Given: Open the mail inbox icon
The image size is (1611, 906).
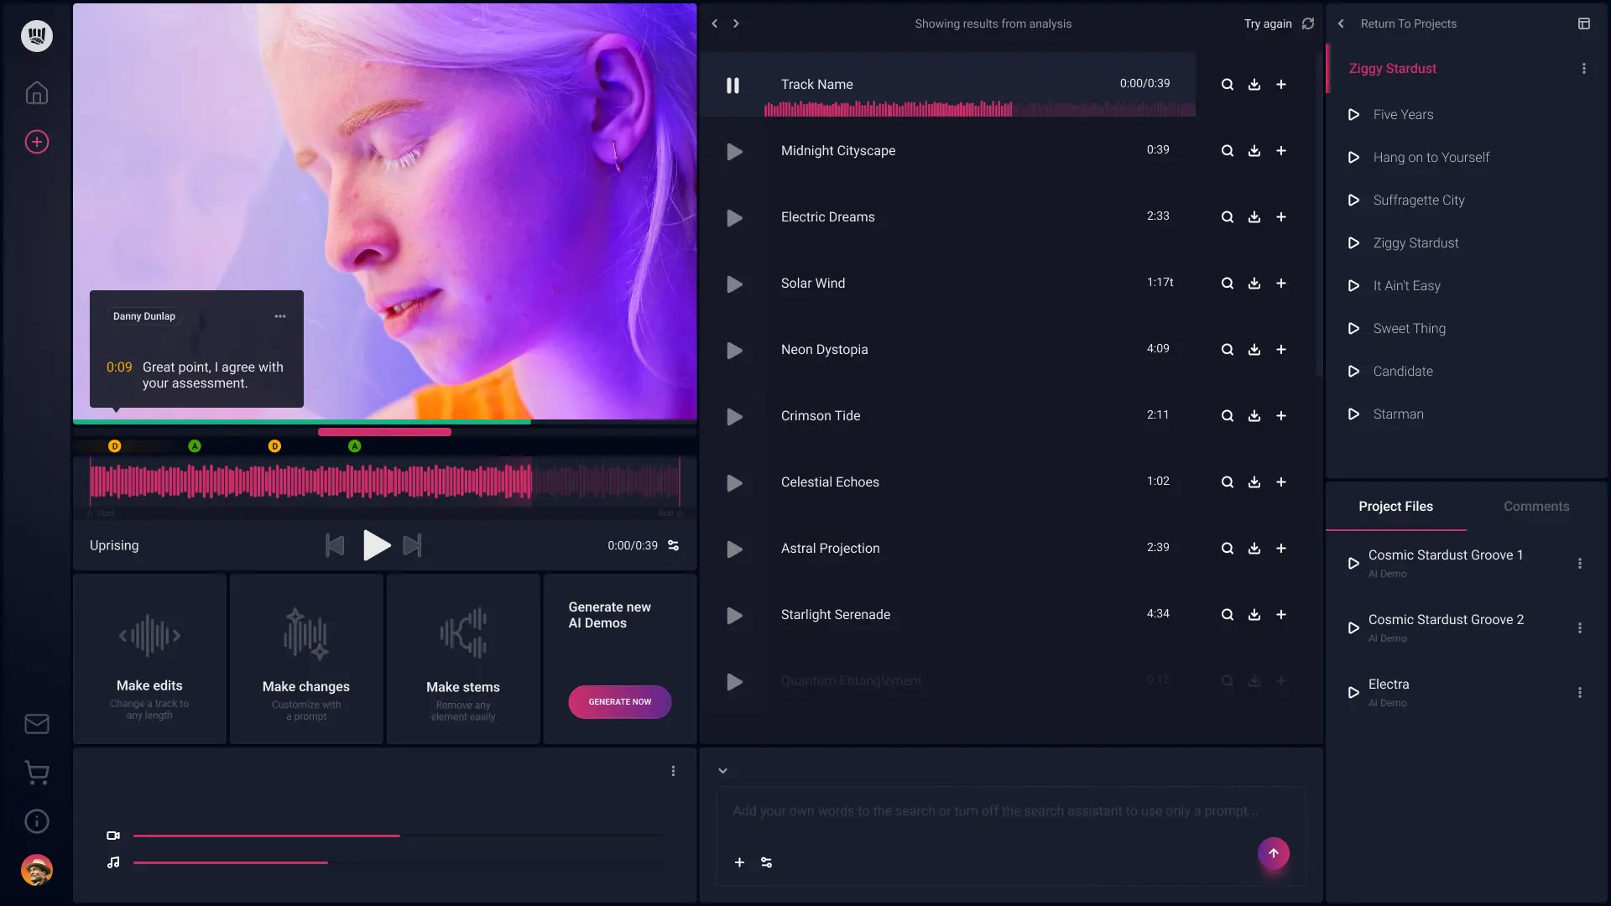Looking at the screenshot, I should [36, 723].
